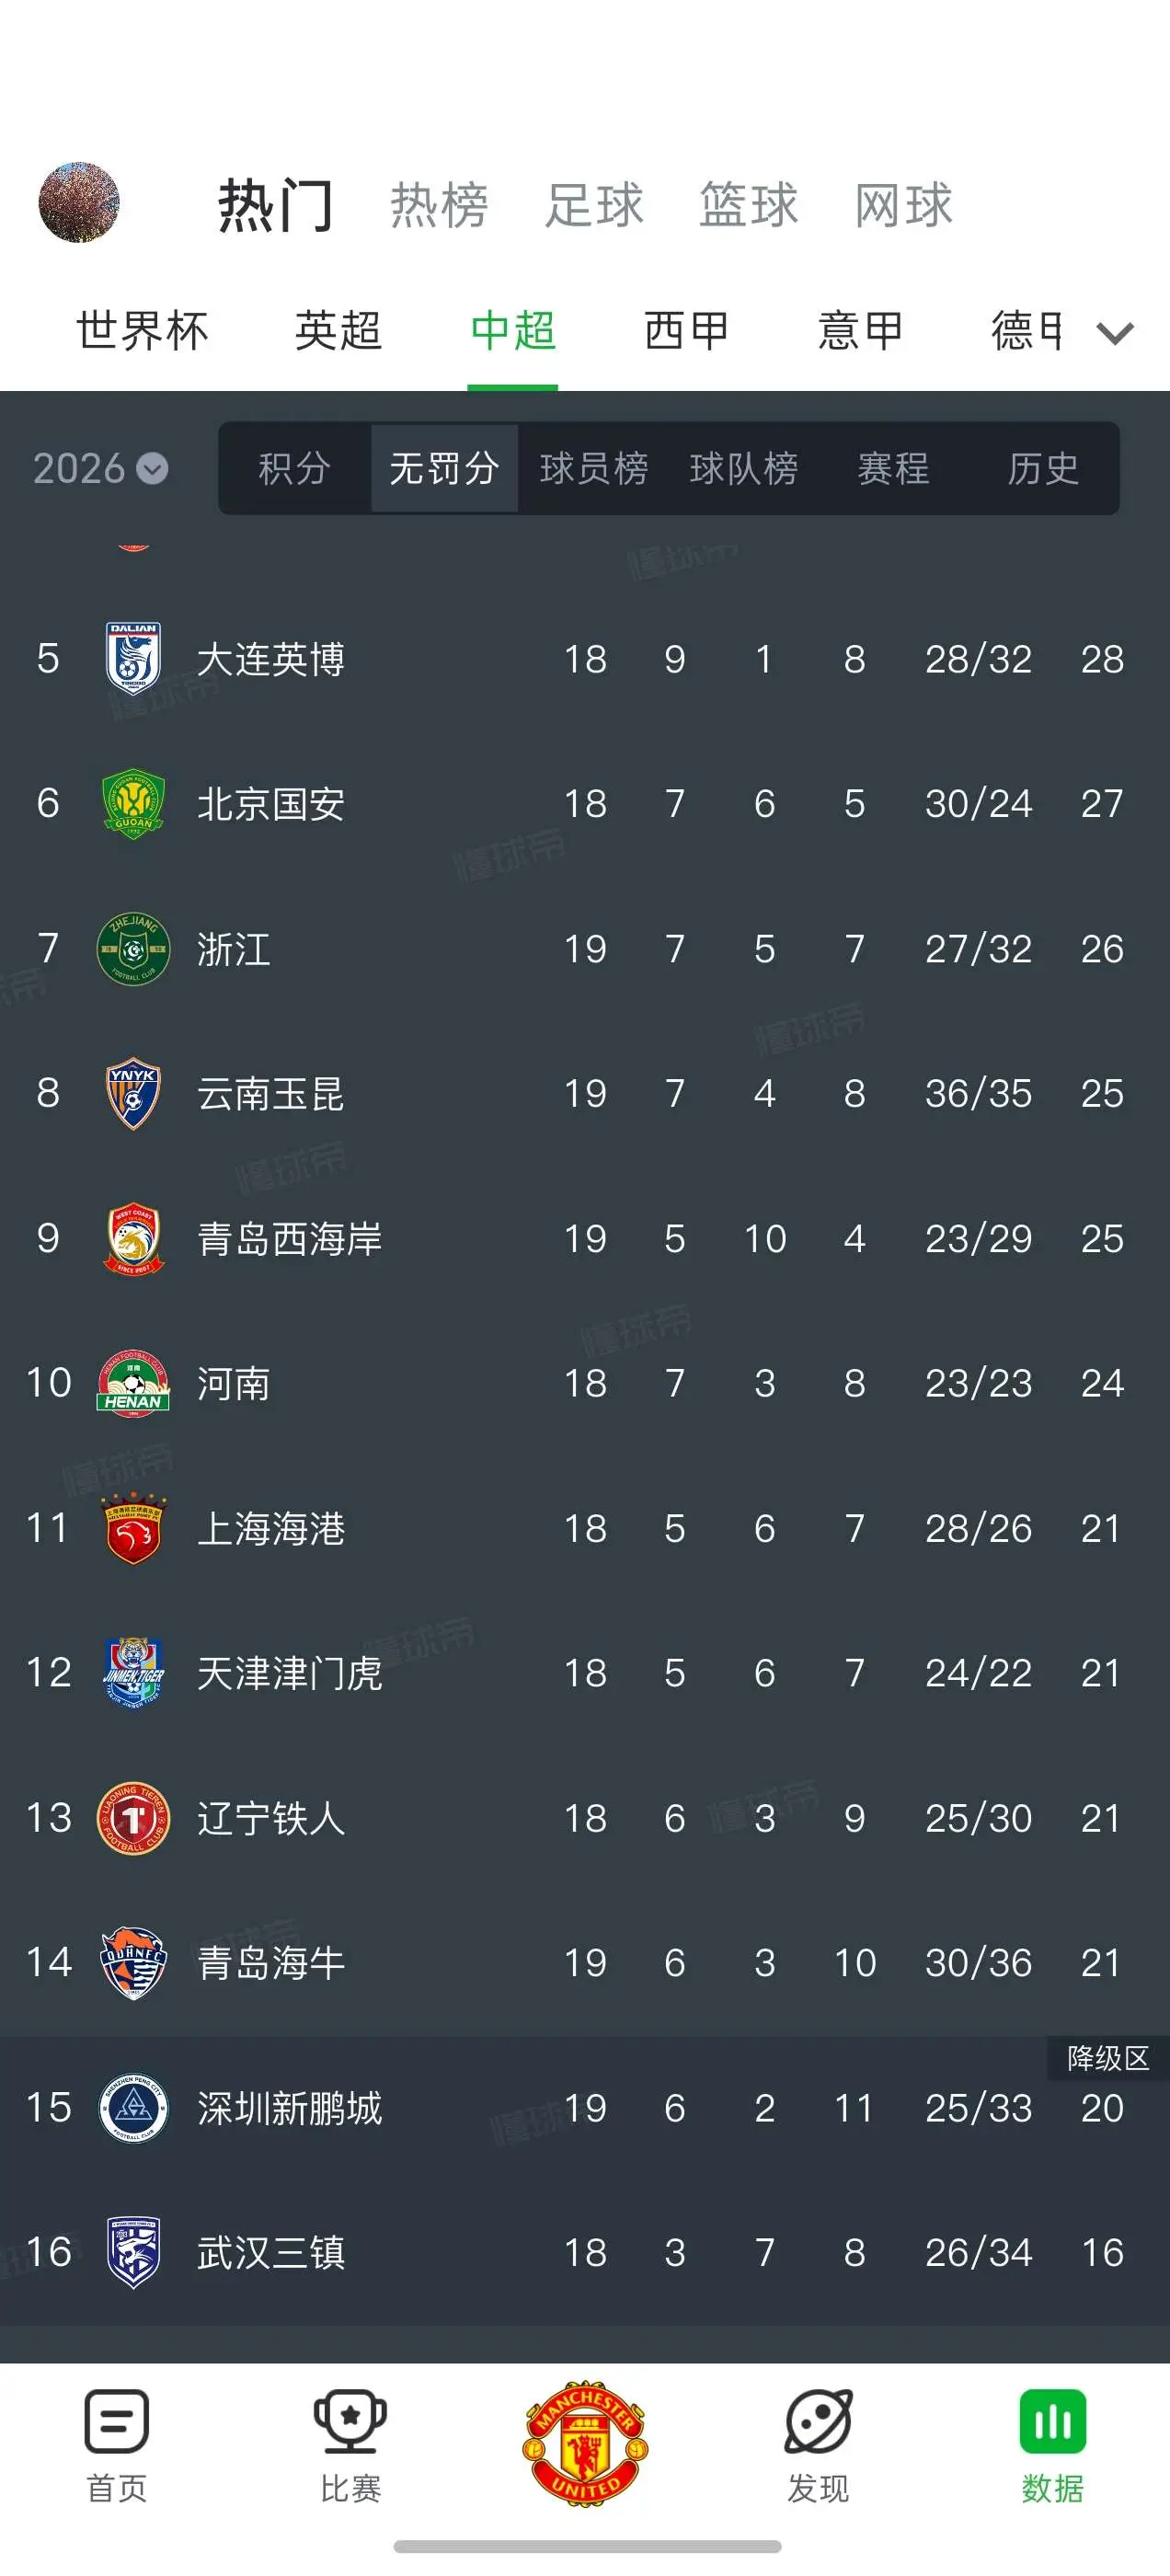Open the 上海海港 team crest
Screen dimensions: 1170x2576
click(133, 1528)
